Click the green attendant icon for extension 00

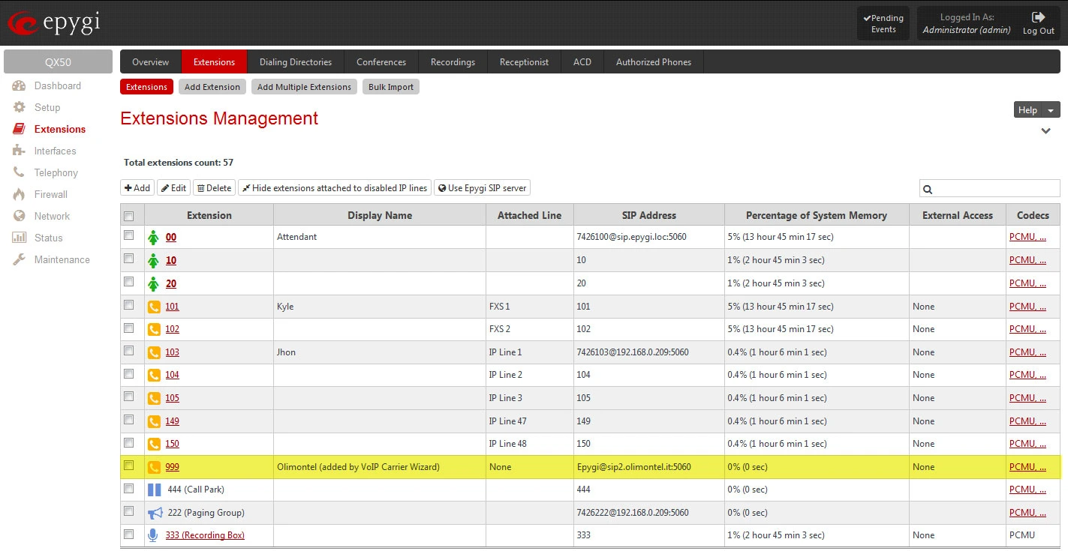(x=154, y=238)
